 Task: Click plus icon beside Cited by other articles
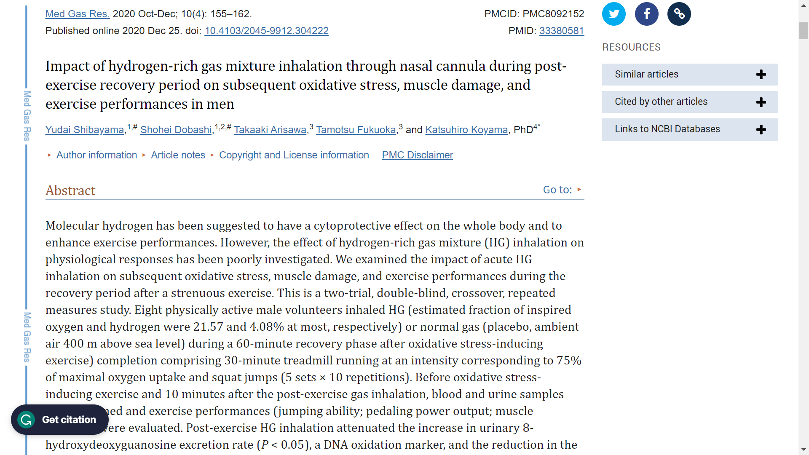tap(761, 102)
